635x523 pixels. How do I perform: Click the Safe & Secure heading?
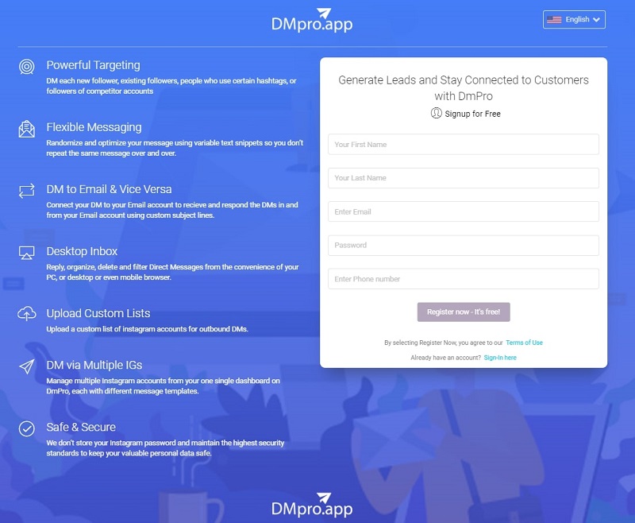81,427
